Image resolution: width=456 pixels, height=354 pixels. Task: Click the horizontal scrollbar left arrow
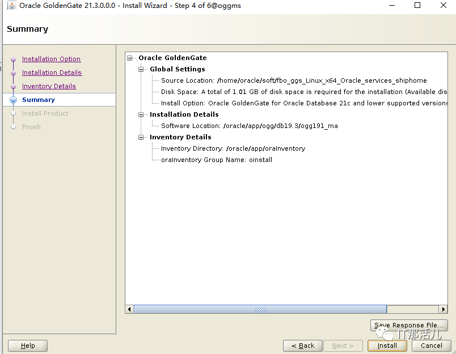(x=129, y=309)
